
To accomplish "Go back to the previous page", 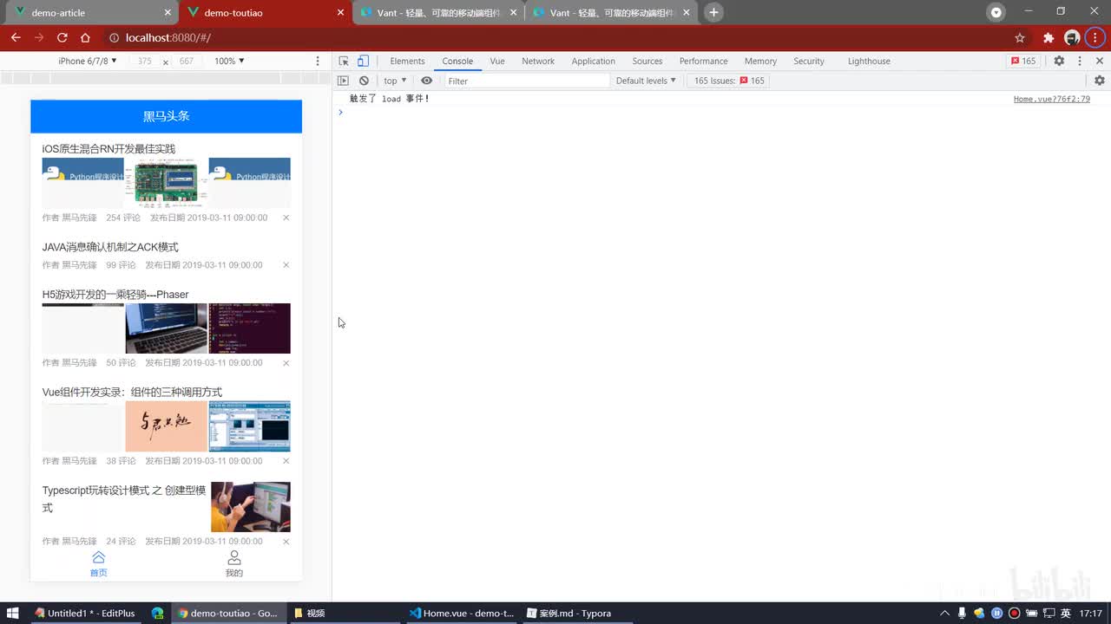I will [x=16, y=37].
